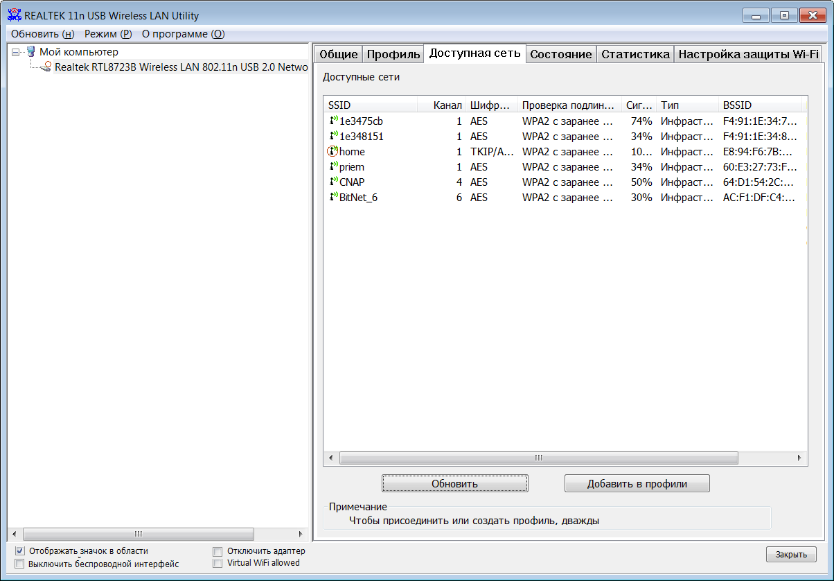The height and width of the screenshot is (581, 834).
Task: Click the 'Обновить' refresh button
Action: 455,483
